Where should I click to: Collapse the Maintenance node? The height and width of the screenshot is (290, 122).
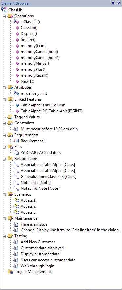tap(4, 219)
